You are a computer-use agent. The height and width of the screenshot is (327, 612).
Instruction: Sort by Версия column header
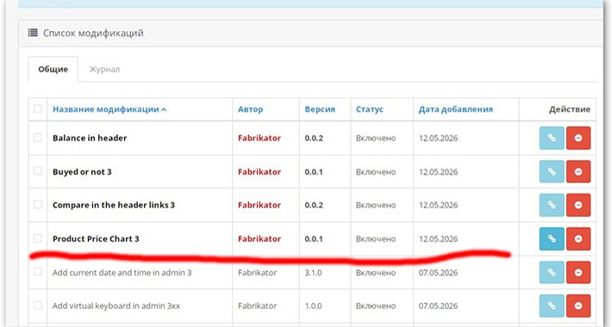[x=320, y=109]
